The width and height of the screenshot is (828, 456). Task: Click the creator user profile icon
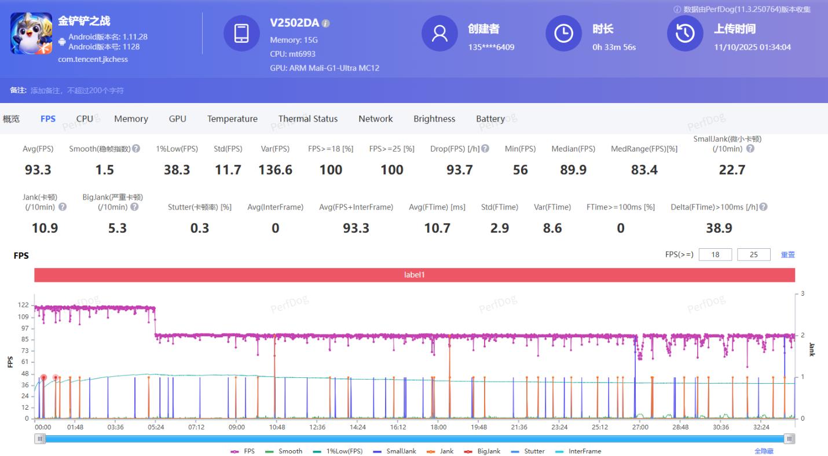[x=439, y=34]
